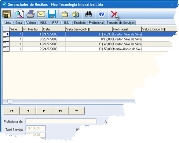Click the value R$ 49,00
Screen dimensions: 179x143
[x=105, y=44]
